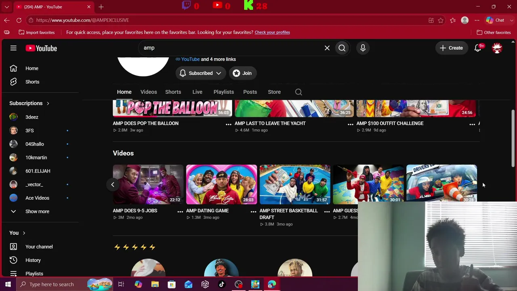Search within the AMP channel using magnifier icon
The width and height of the screenshot is (517, 291).
298,92
